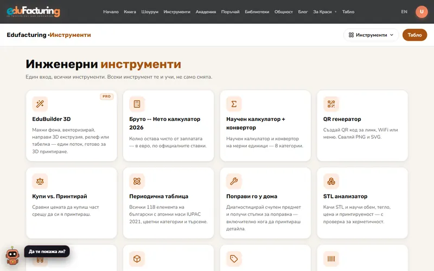Viewport: 434px width, 271px height.
Task: Click the eduFacturing logo
Action: coord(33,11)
